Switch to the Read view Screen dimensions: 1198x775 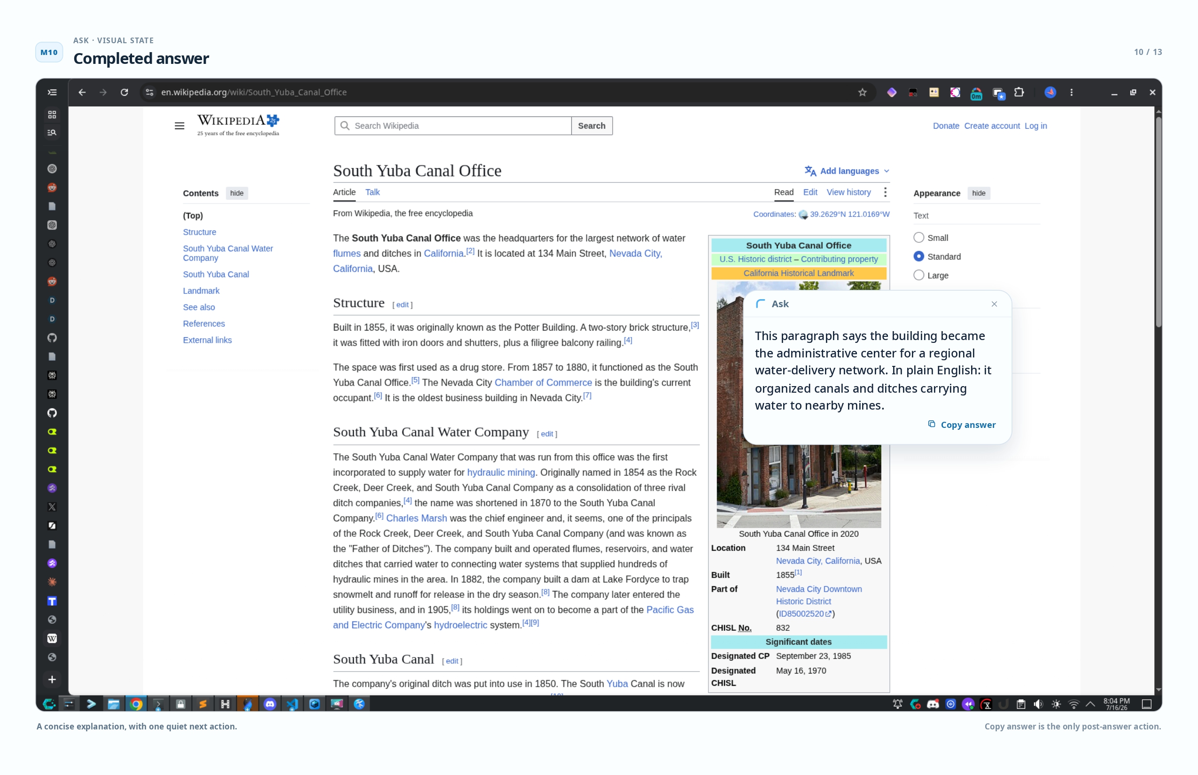[784, 192]
